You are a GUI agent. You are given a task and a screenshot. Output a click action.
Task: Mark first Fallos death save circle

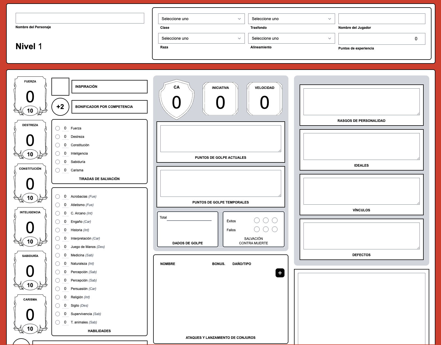[x=257, y=229]
